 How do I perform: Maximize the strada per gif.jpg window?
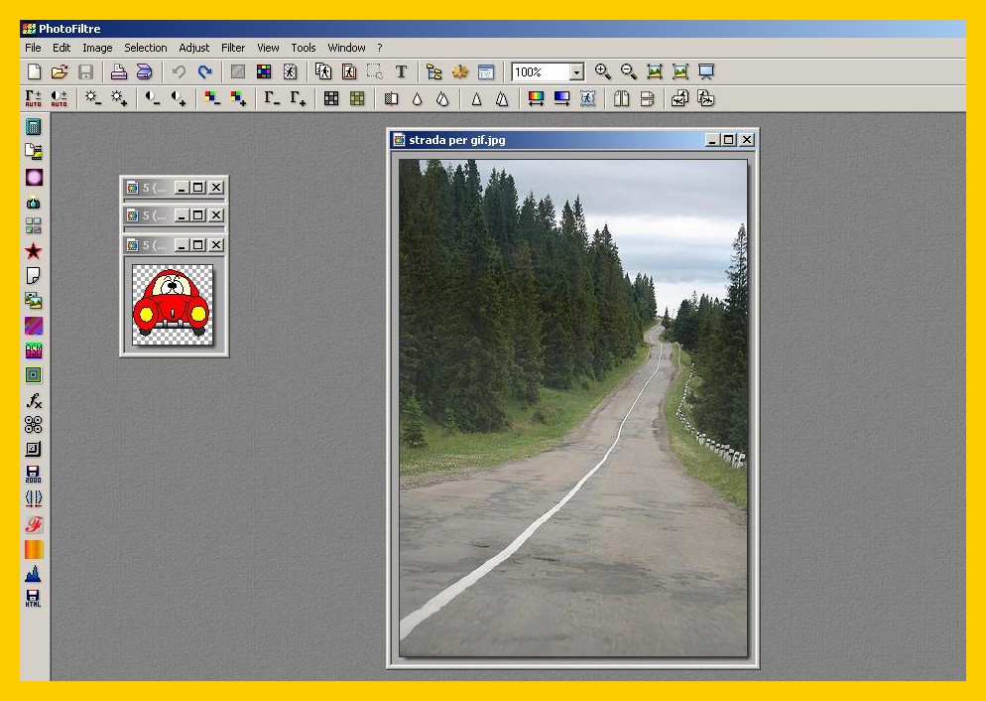point(729,140)
